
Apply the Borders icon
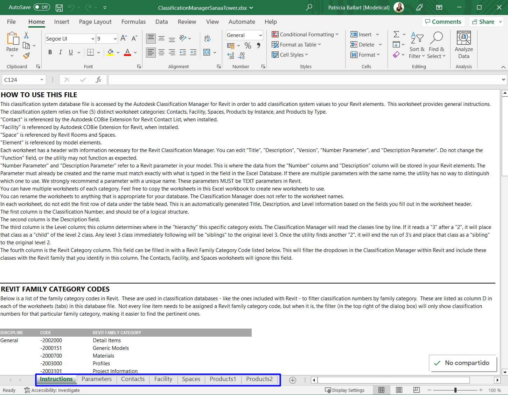(90, 52)
